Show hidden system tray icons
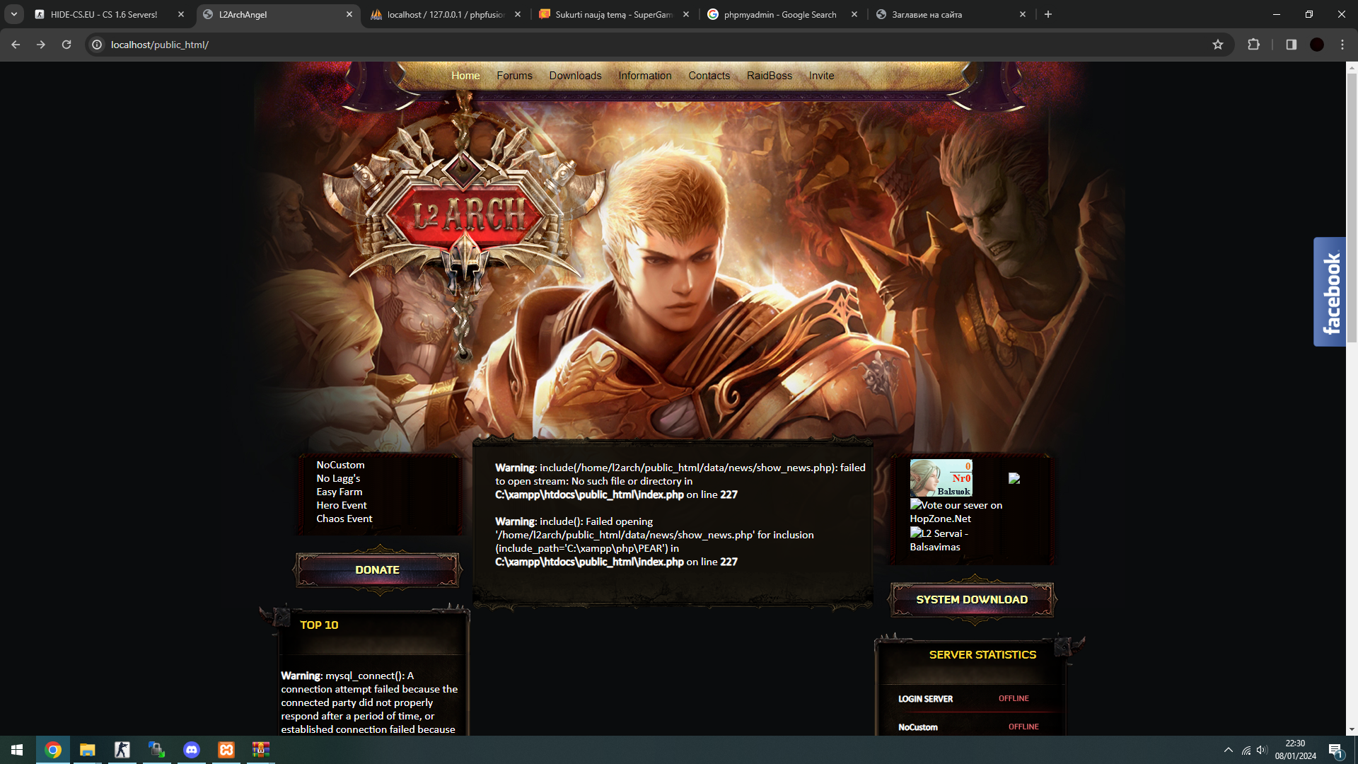1358x764 pixels. point(1229,750)
